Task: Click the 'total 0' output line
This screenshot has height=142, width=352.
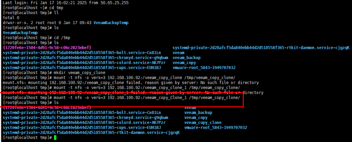Action: coord(11,18)
